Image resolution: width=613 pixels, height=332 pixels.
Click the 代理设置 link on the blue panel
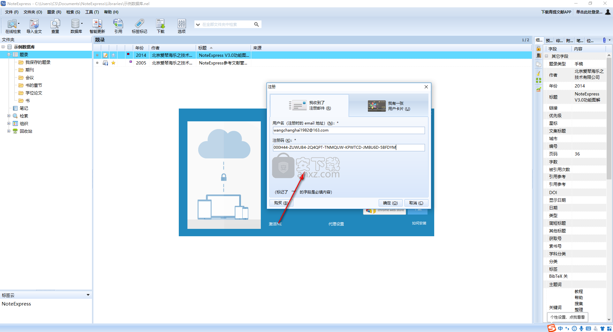tap(336, 224)
